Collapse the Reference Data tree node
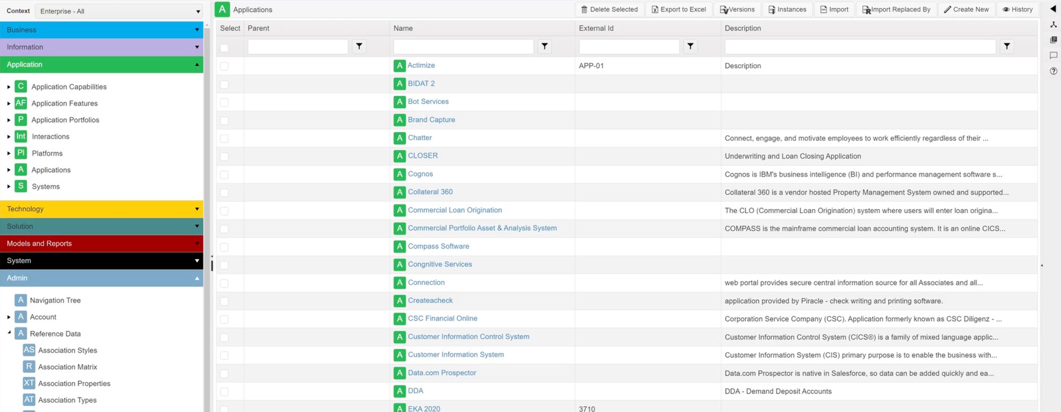 pos(9,333)
